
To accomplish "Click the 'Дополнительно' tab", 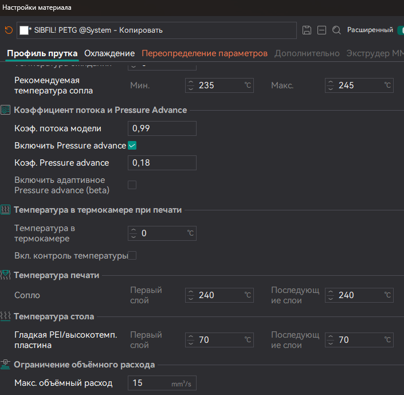I will [307, 53].
